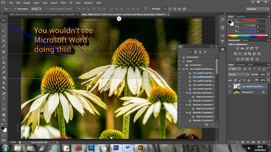
Task: Select the Rectangular Marquee tool
Action: [4, 25]
